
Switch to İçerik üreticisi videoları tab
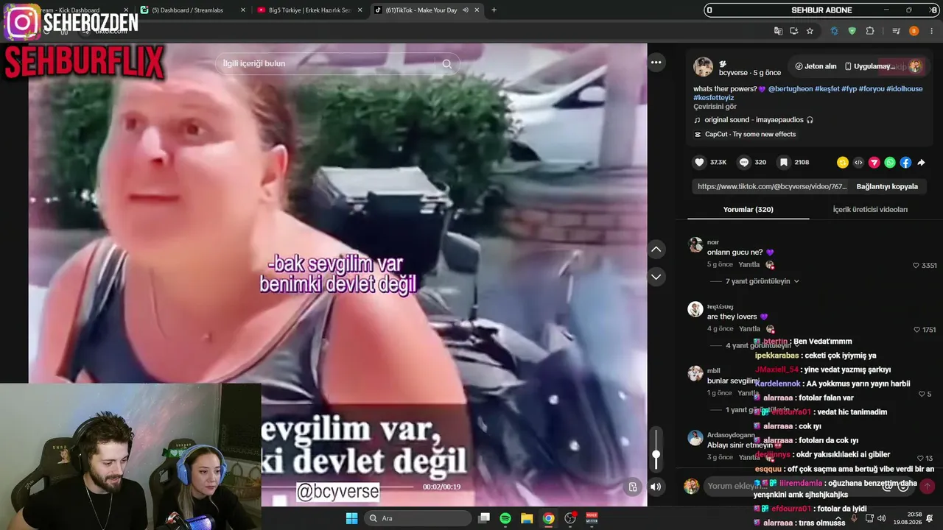pos(870,210)
